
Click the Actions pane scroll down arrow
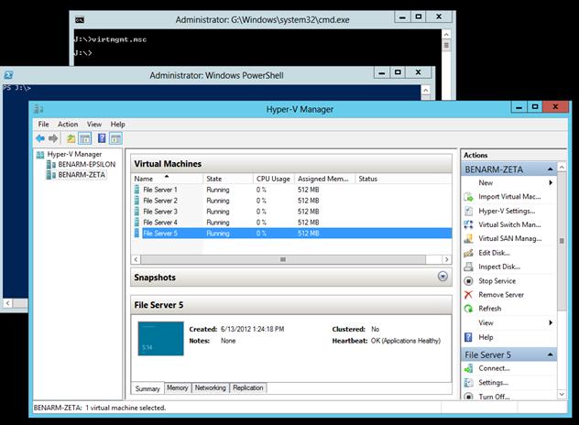pyautogui.click(x=562, y=395)
